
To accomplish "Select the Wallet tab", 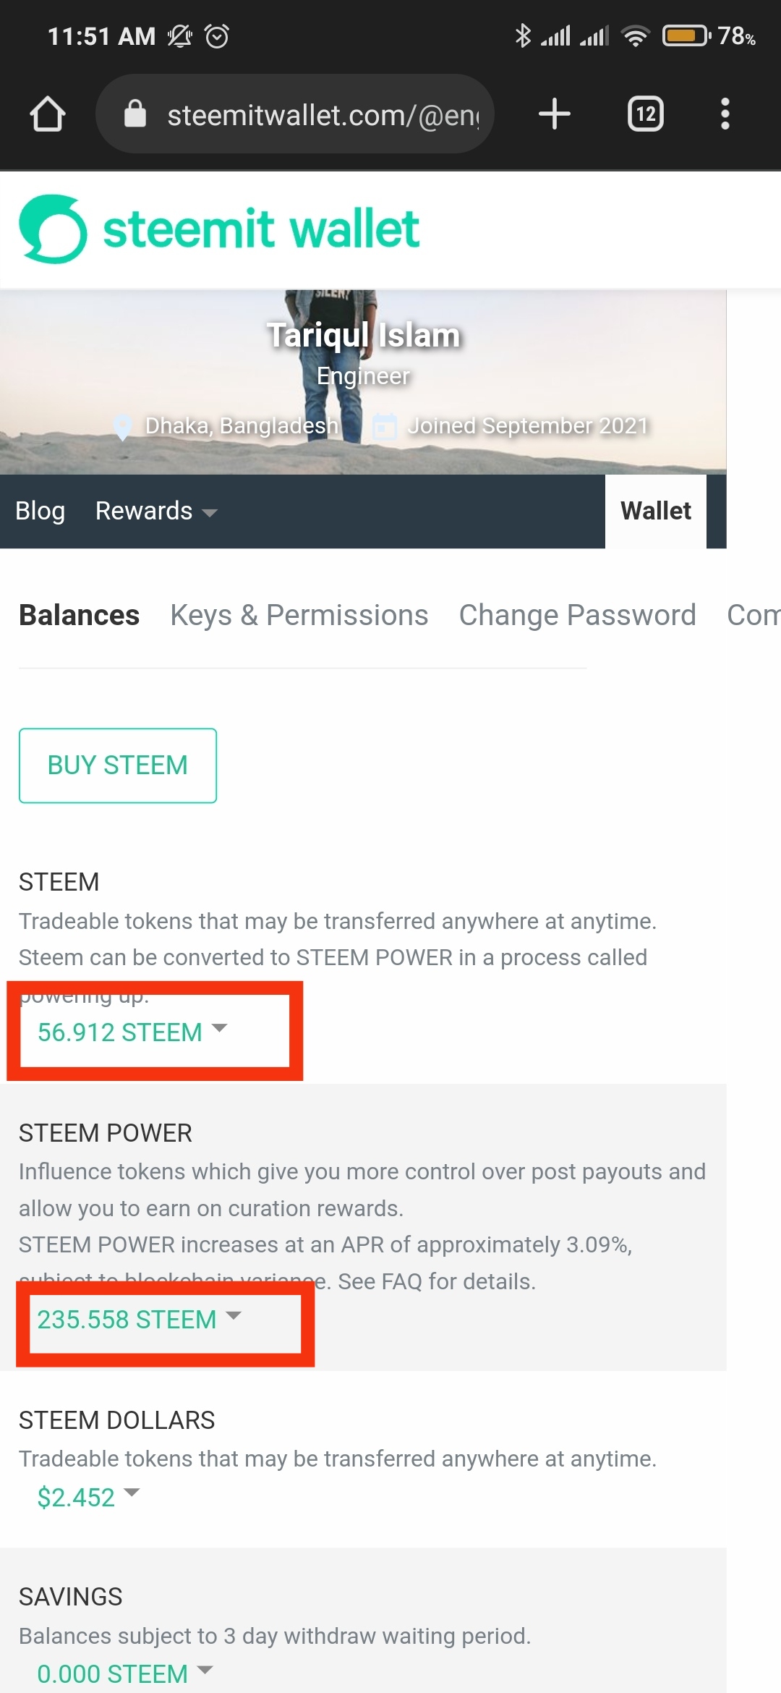I will 655,512.
